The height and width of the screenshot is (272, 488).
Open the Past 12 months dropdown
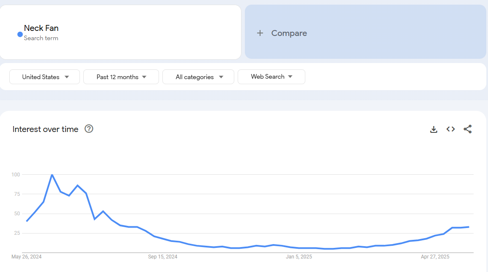click(121, 77)
